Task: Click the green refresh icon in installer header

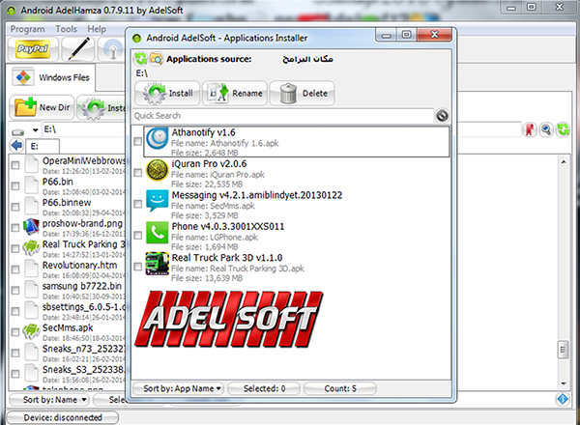Action: [x=140, y=59]
